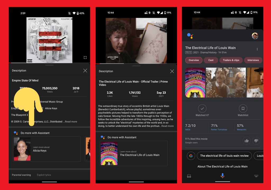Open the movie still of man in vest

coord(226,83)
